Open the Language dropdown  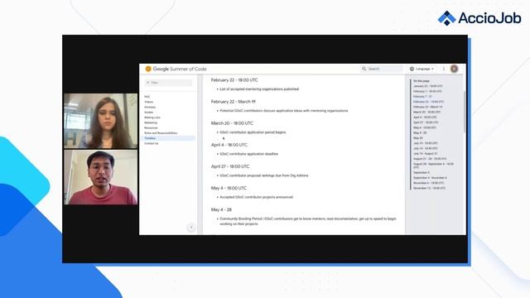tap(422, 69)
